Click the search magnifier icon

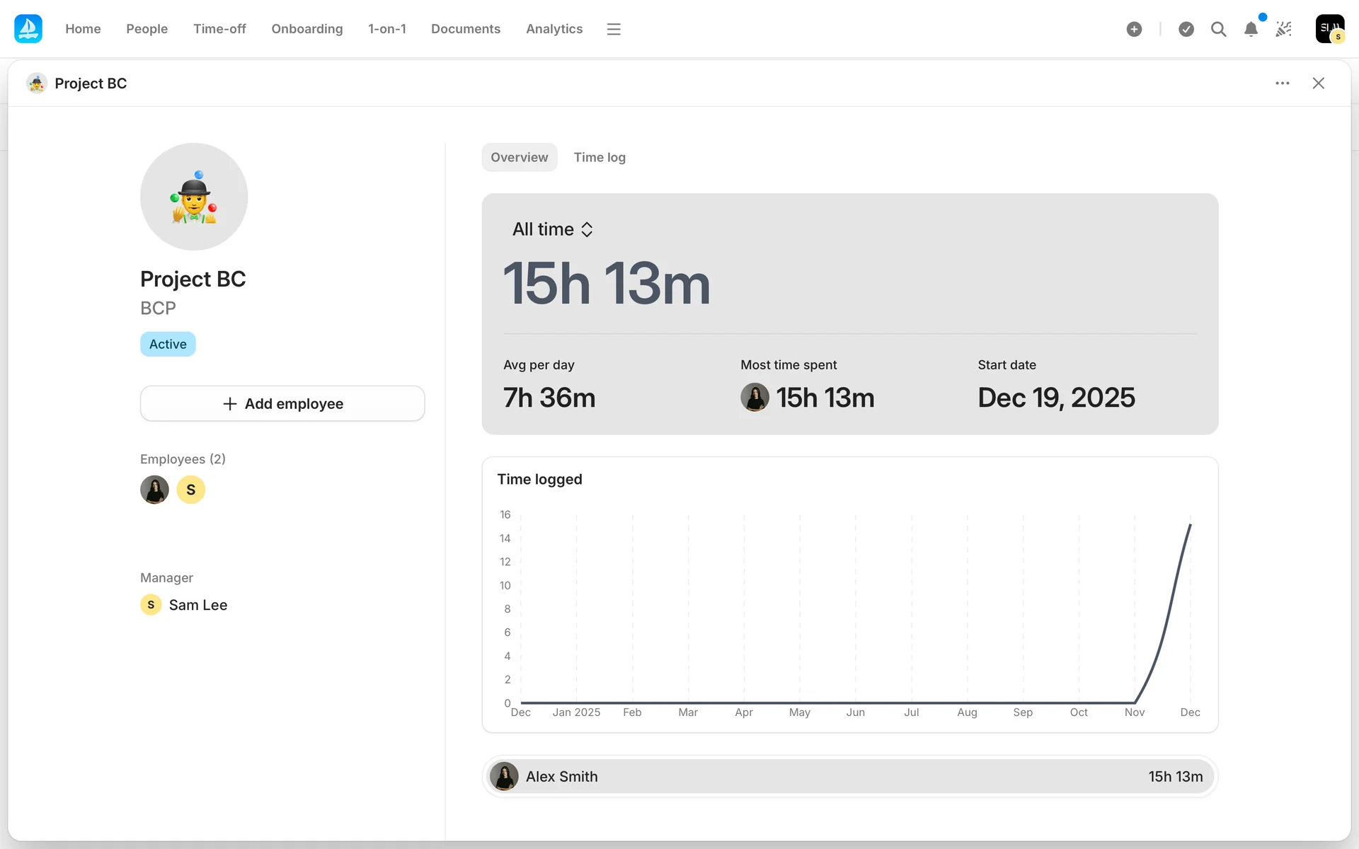(1218, 29)
